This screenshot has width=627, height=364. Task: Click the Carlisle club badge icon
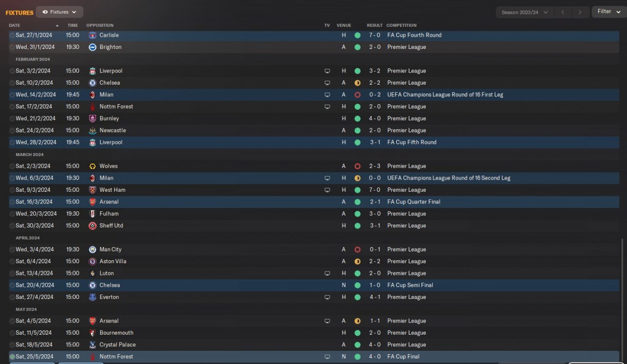coord(93,35)
